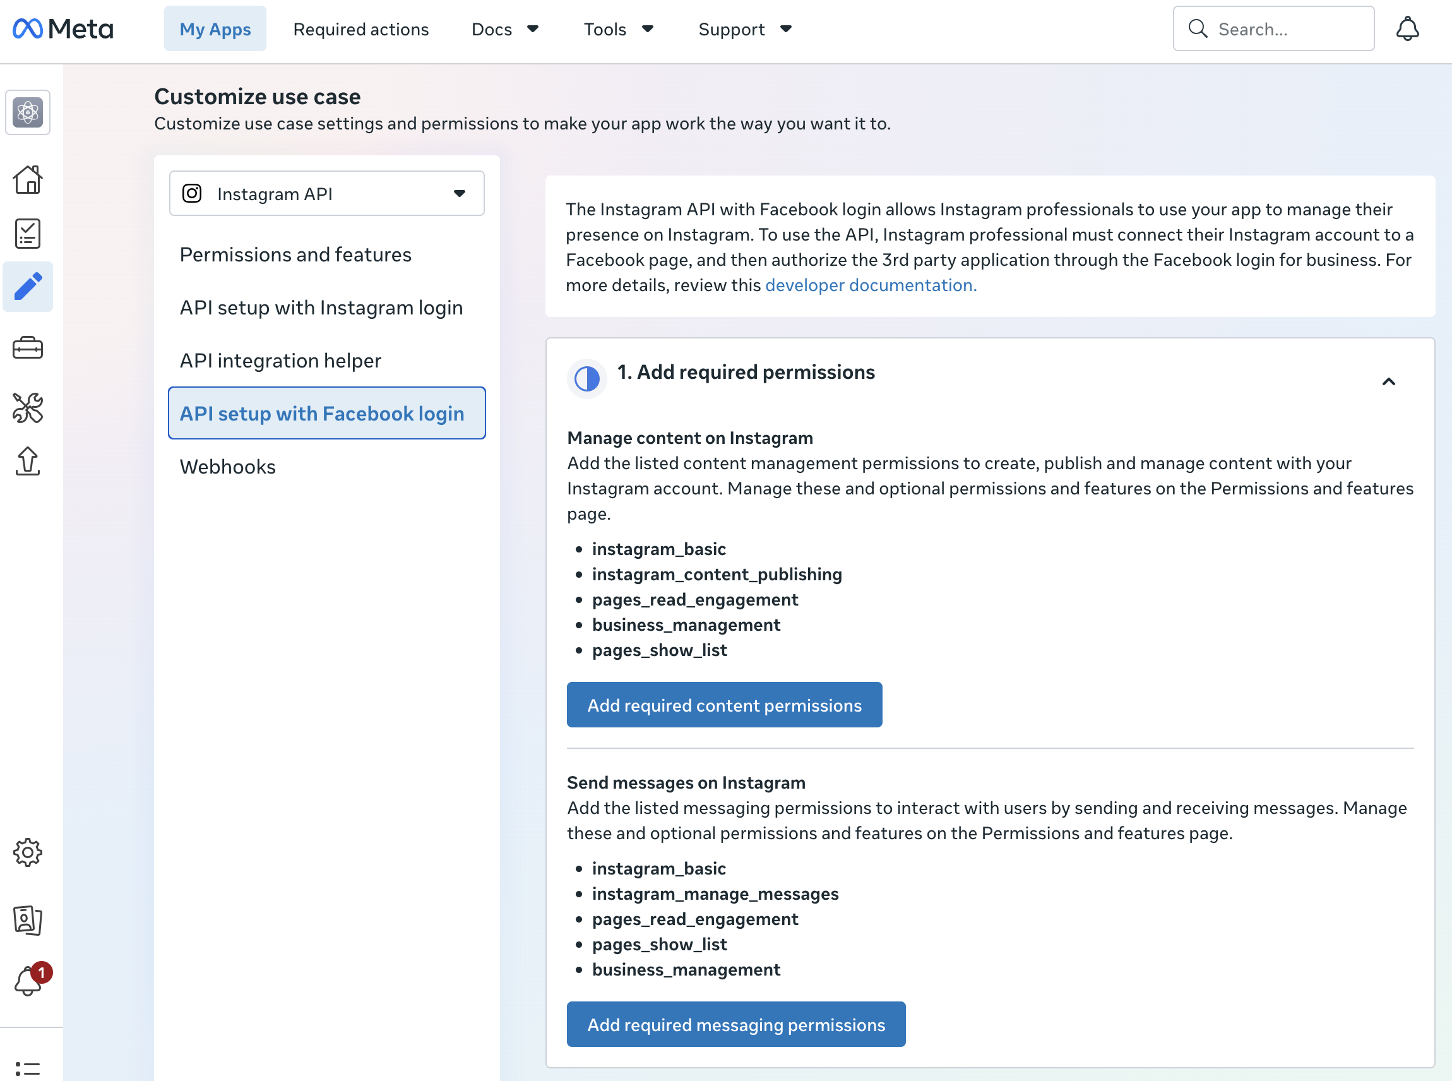Click Add required messaging permissions button

736,1025
